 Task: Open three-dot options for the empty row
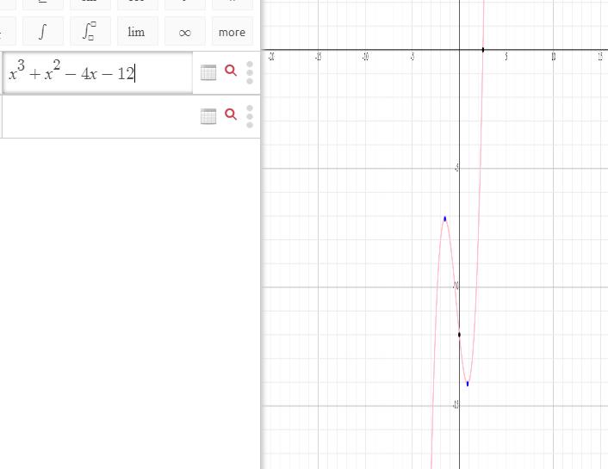250,116
